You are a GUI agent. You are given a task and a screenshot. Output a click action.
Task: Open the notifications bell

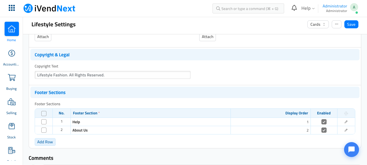pyautogui.click(x=294, y=8)
